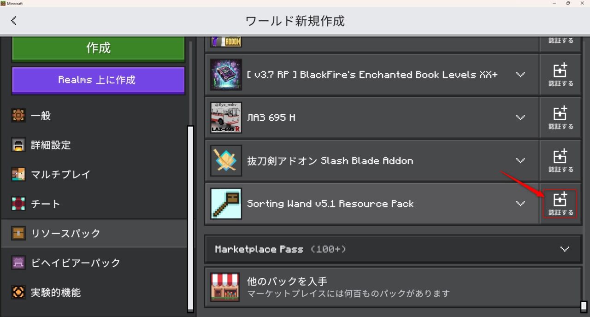This screenshot has height=317, width=590.
Task: Go back with the top-left arrow
Action: (x=14, y=20)
